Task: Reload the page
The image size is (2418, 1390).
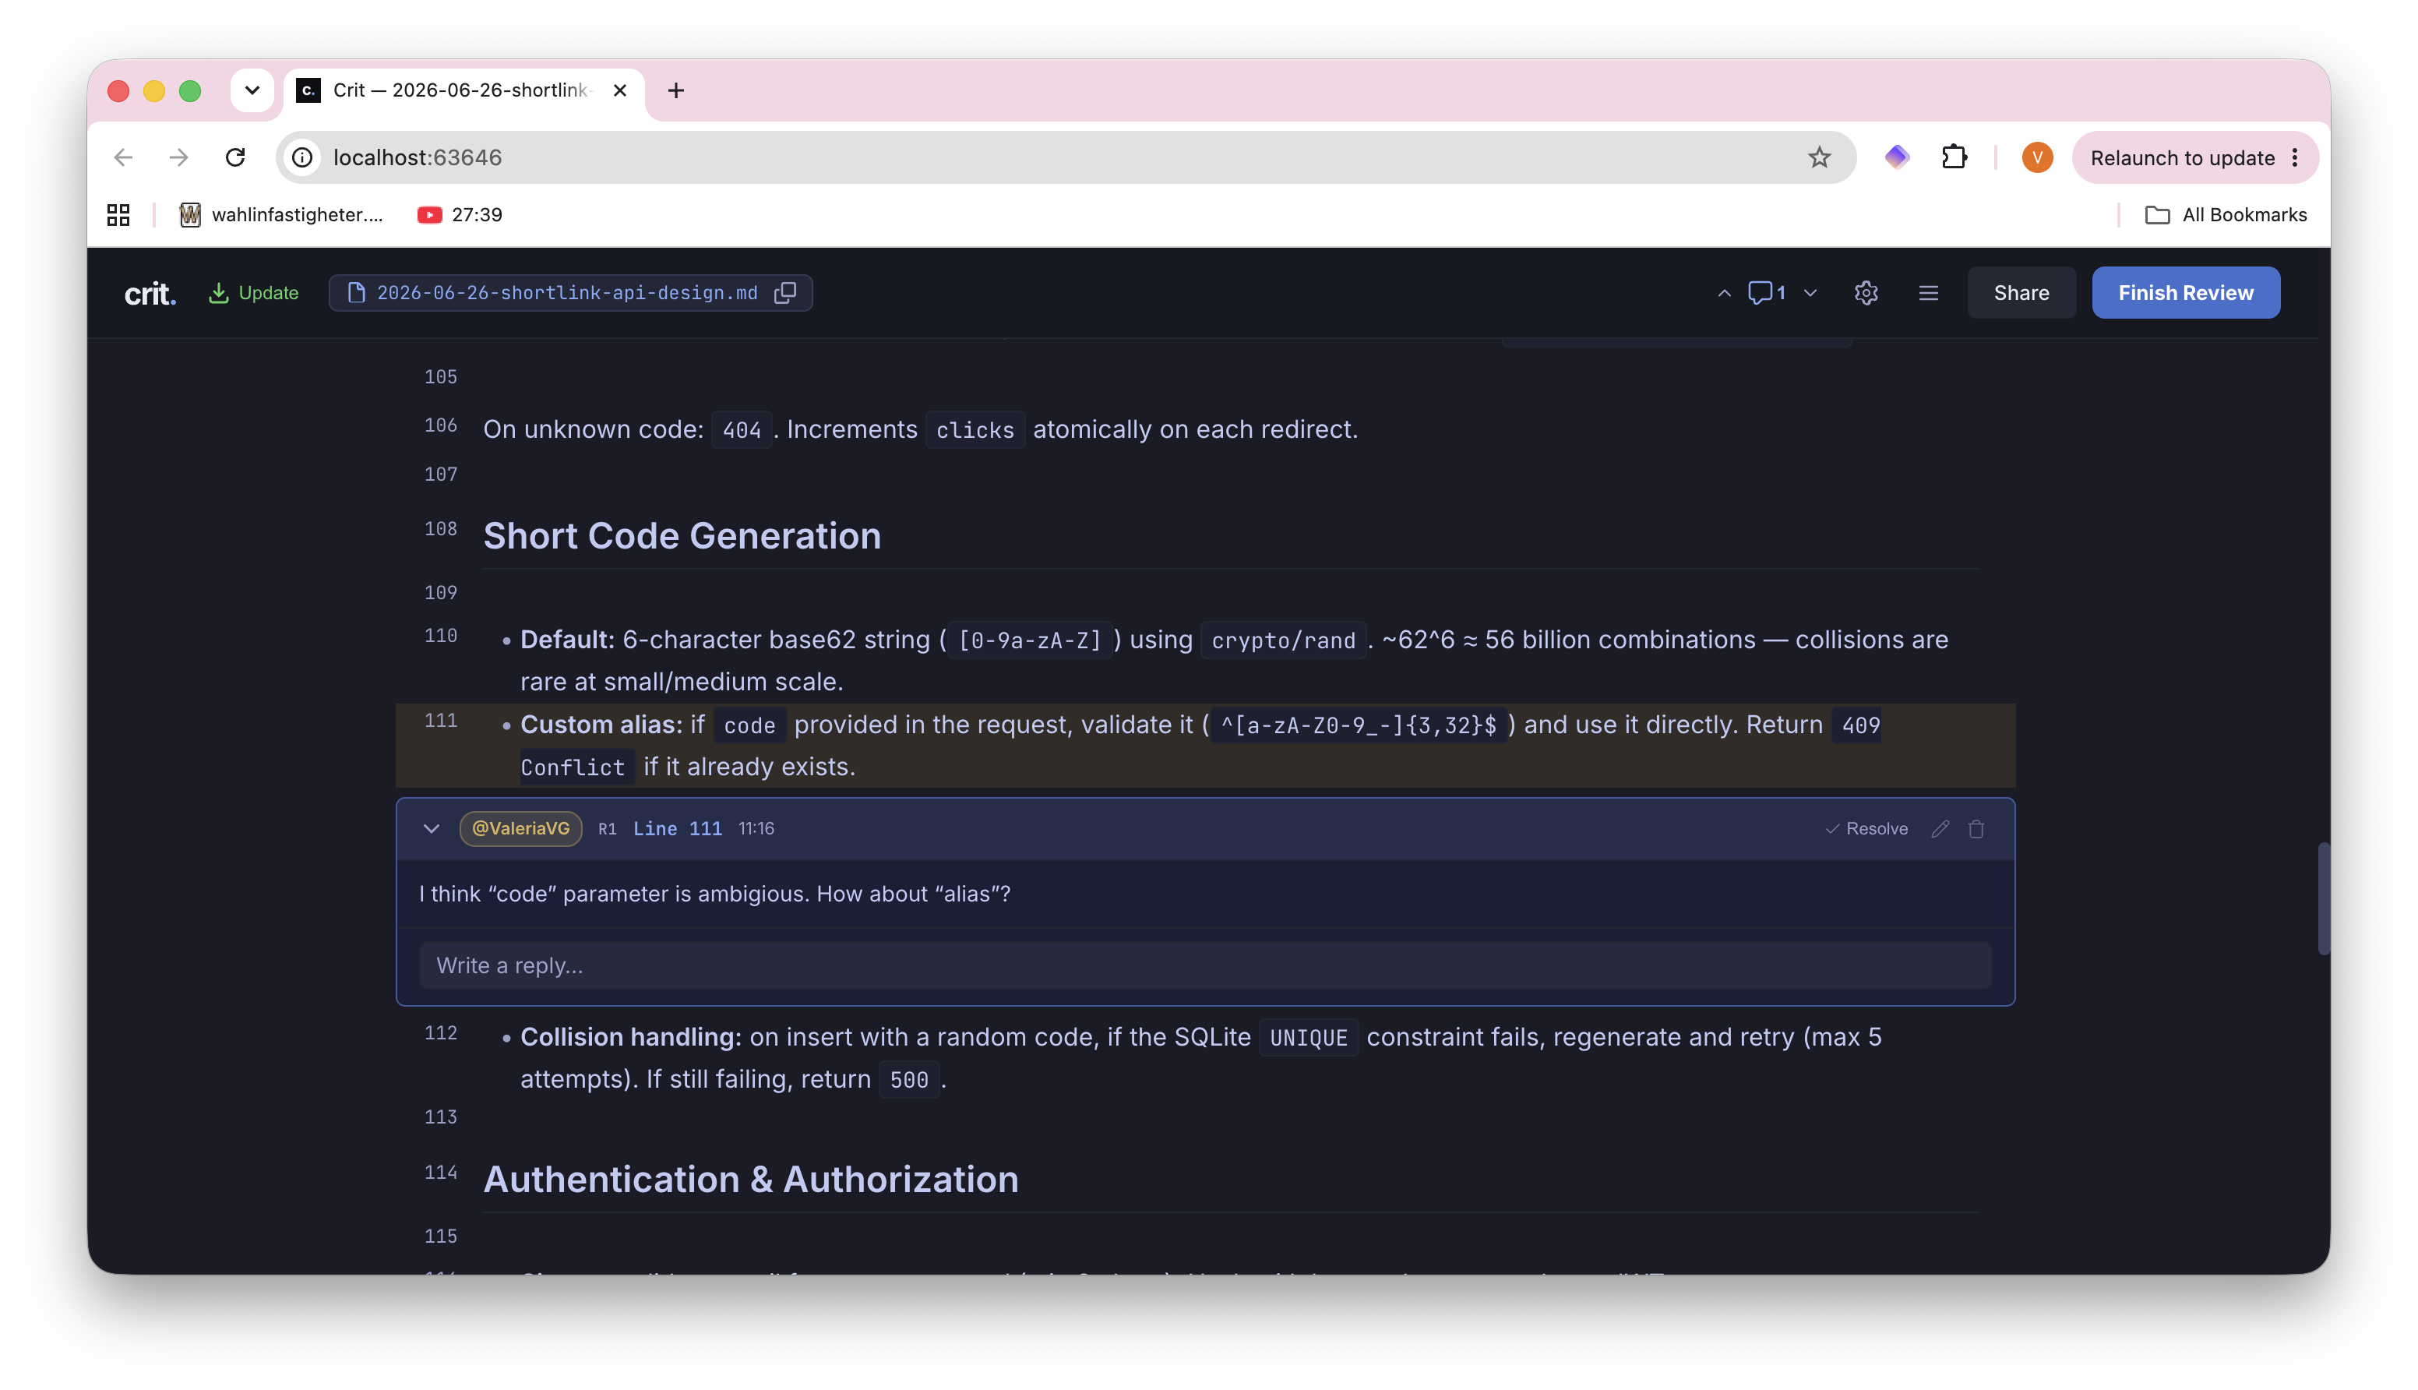Action: (234, 157)
